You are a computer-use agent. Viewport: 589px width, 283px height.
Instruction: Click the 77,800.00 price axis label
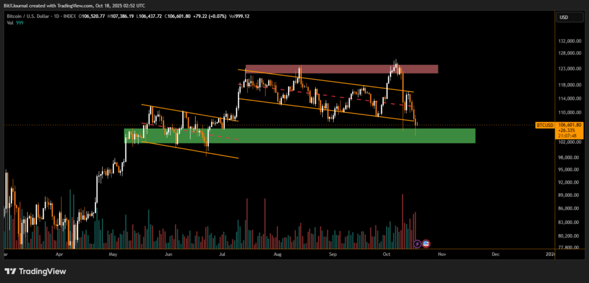pyautogui.click(x=569, y=247)
